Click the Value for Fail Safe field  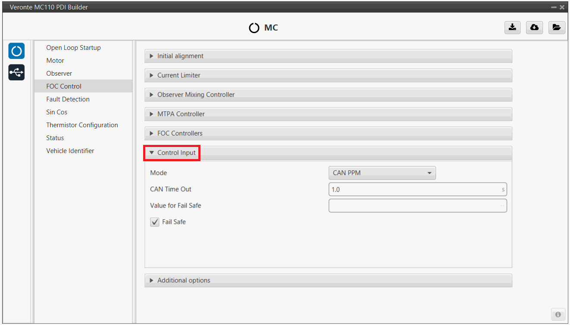coord(414,205)
